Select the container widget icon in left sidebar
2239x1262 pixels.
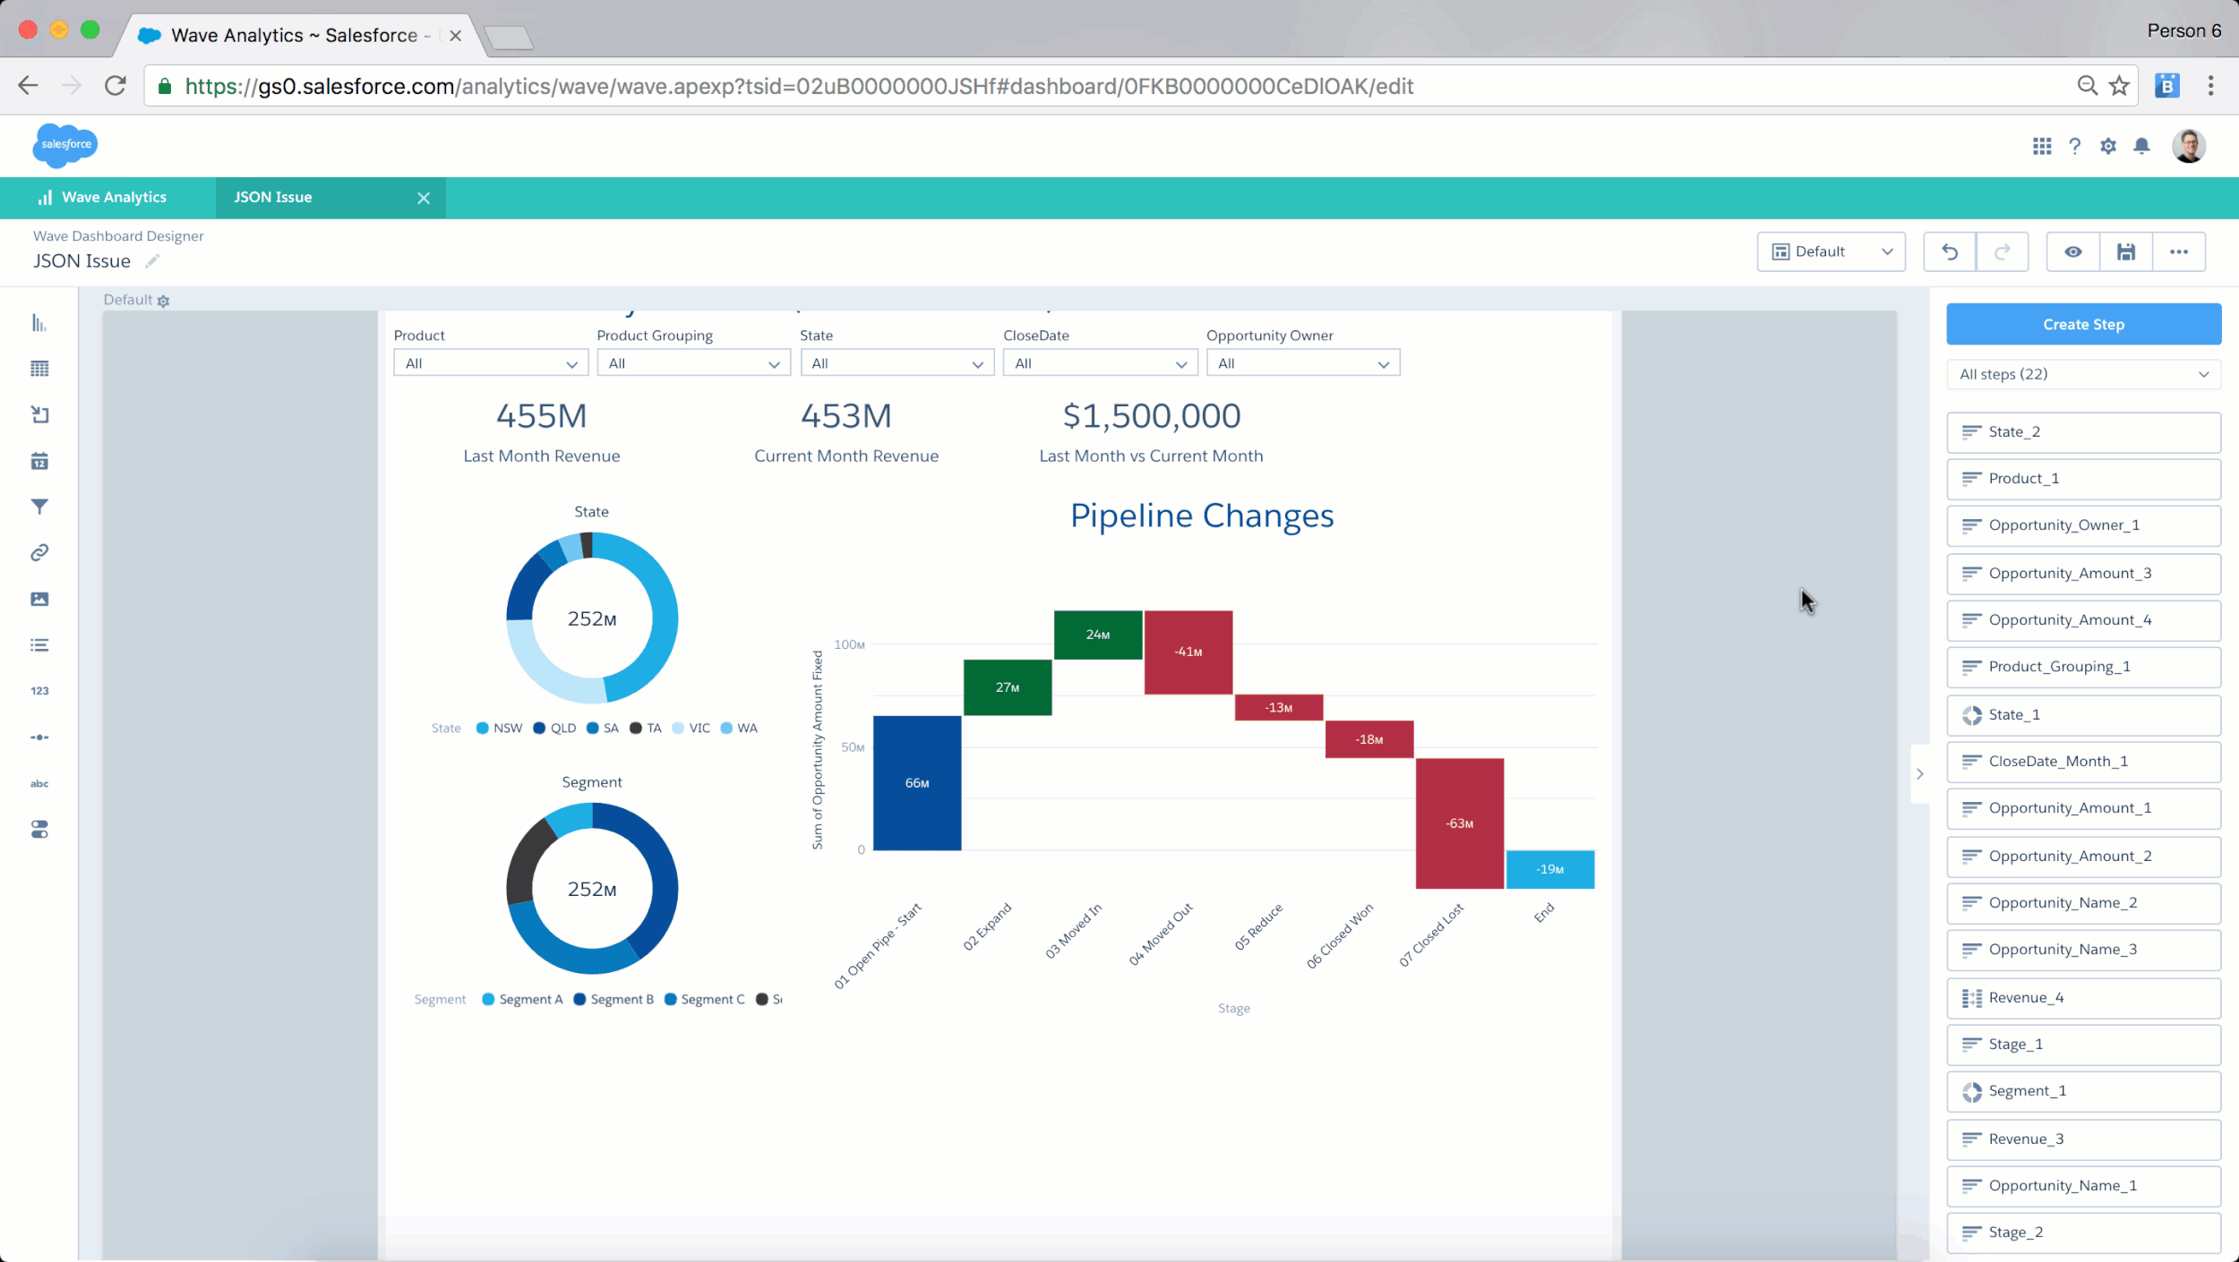point(39,414)
